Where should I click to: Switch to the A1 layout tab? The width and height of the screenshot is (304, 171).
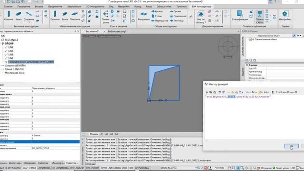point(102,134)
